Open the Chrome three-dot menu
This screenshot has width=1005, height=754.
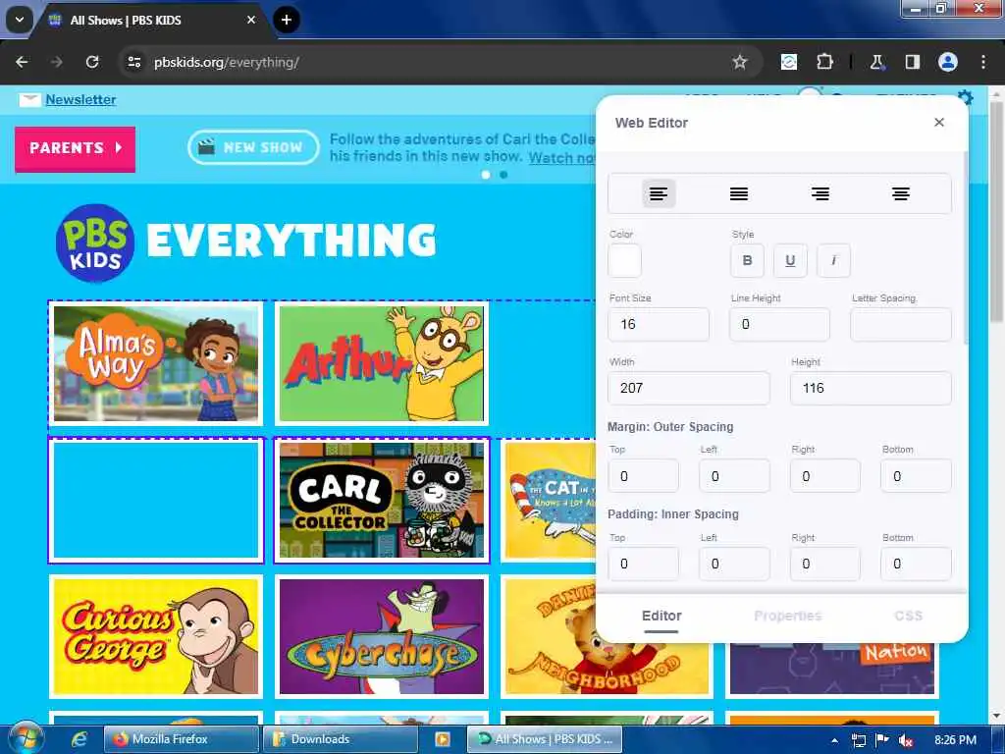pyautogui.click(x=983, y=62)
